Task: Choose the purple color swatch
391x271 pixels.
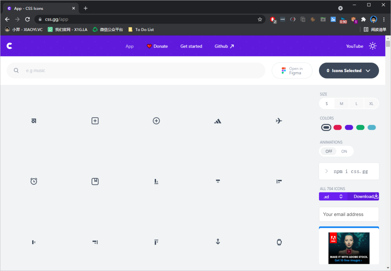Action: [x=349, y=128]
